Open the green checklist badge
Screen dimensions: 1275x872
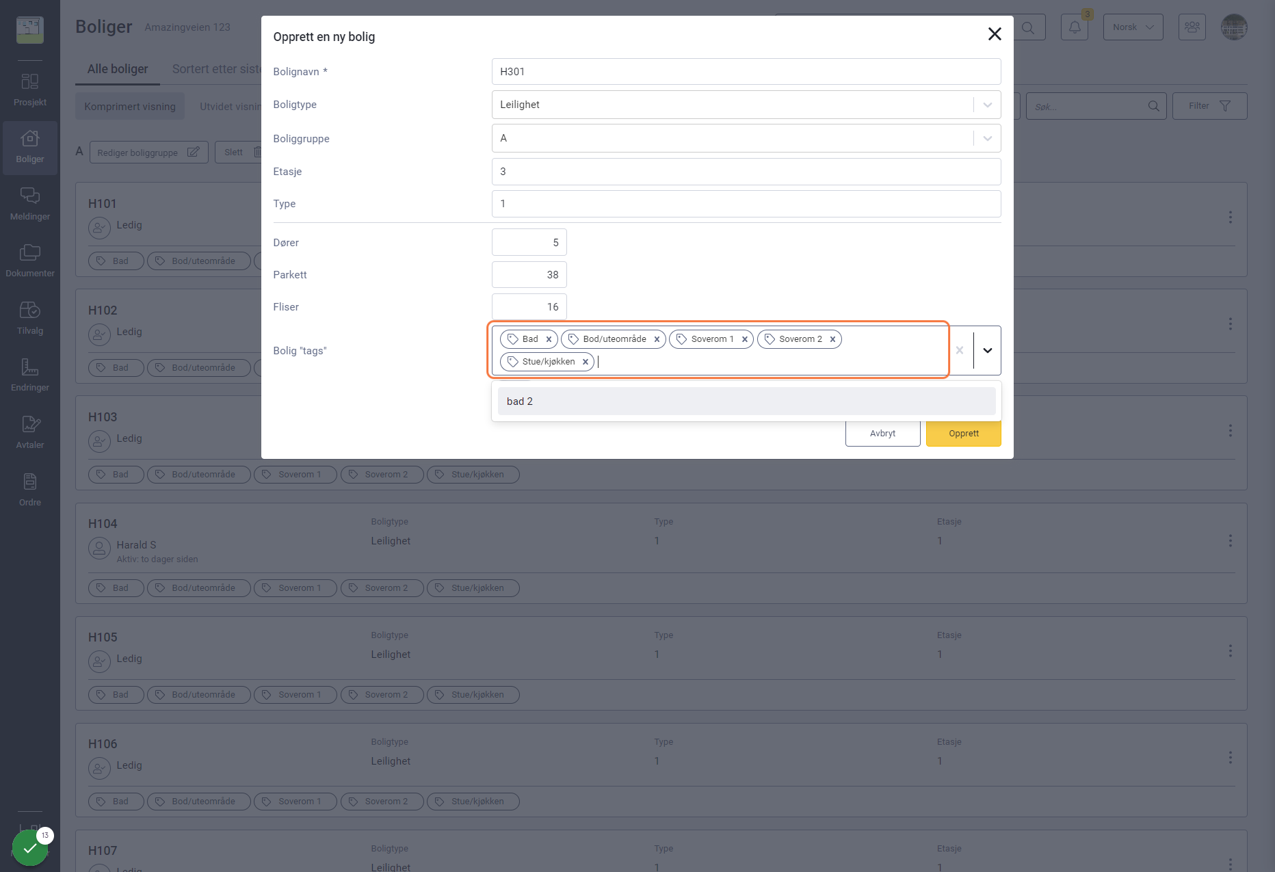point(30,848)
